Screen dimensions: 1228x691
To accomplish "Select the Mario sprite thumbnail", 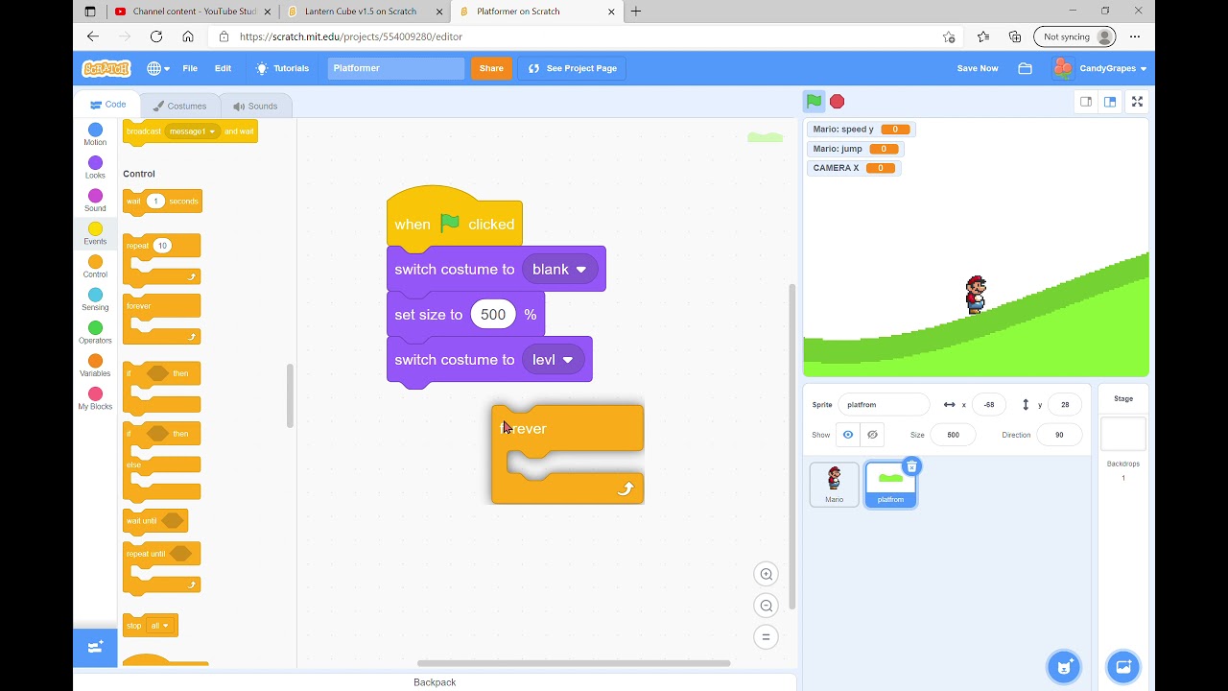I will 834,484.
